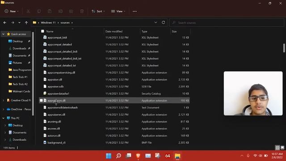Check the box for appraiserres.dll
Screen dimensions: 286x161
click(41, 100)
